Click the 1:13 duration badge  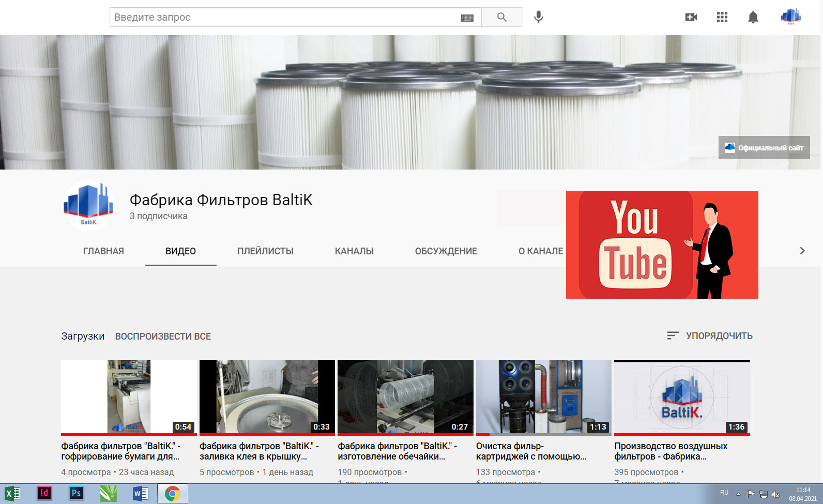point(598,427)
